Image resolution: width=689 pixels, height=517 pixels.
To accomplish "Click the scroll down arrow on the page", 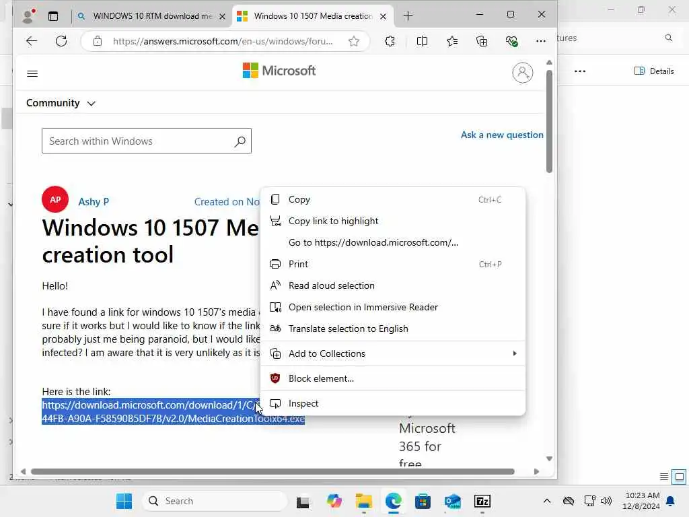I will pos(549,458).
